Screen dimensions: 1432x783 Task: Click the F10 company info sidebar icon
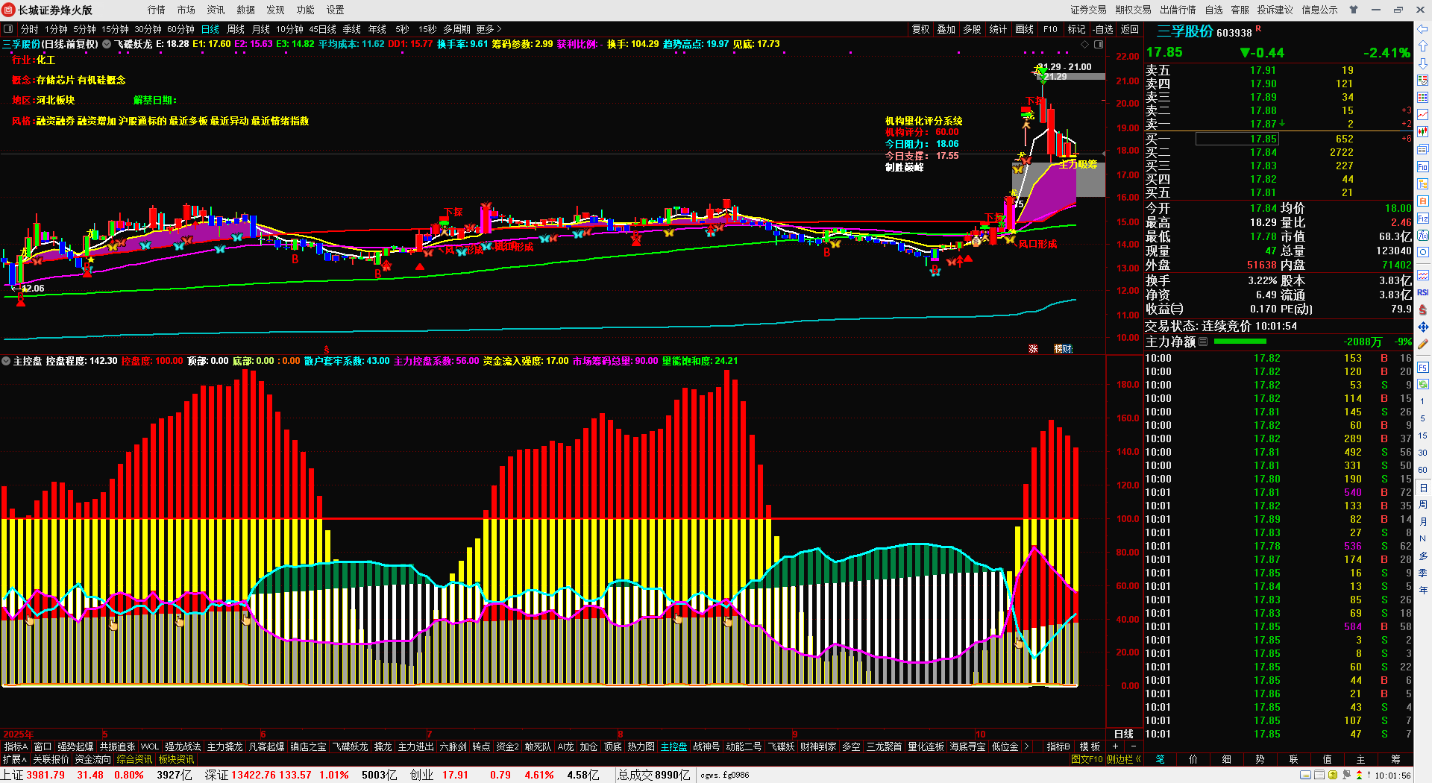[1423, 167]
